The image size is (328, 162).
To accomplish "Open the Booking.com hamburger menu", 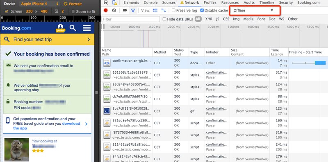I will (87, 28).
